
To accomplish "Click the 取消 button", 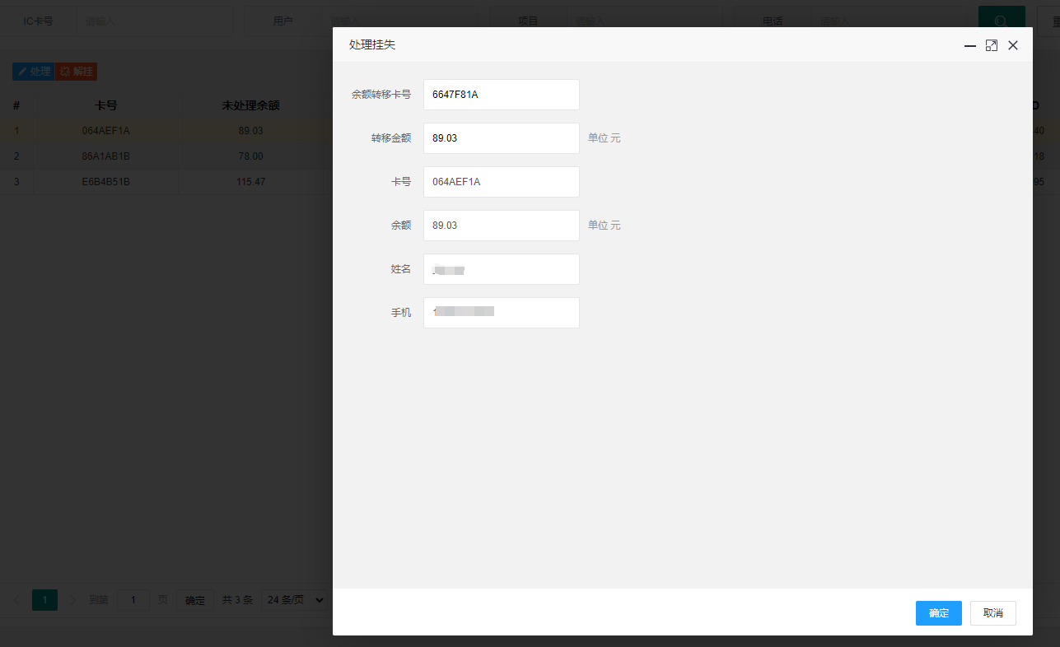I will (993, 613).
